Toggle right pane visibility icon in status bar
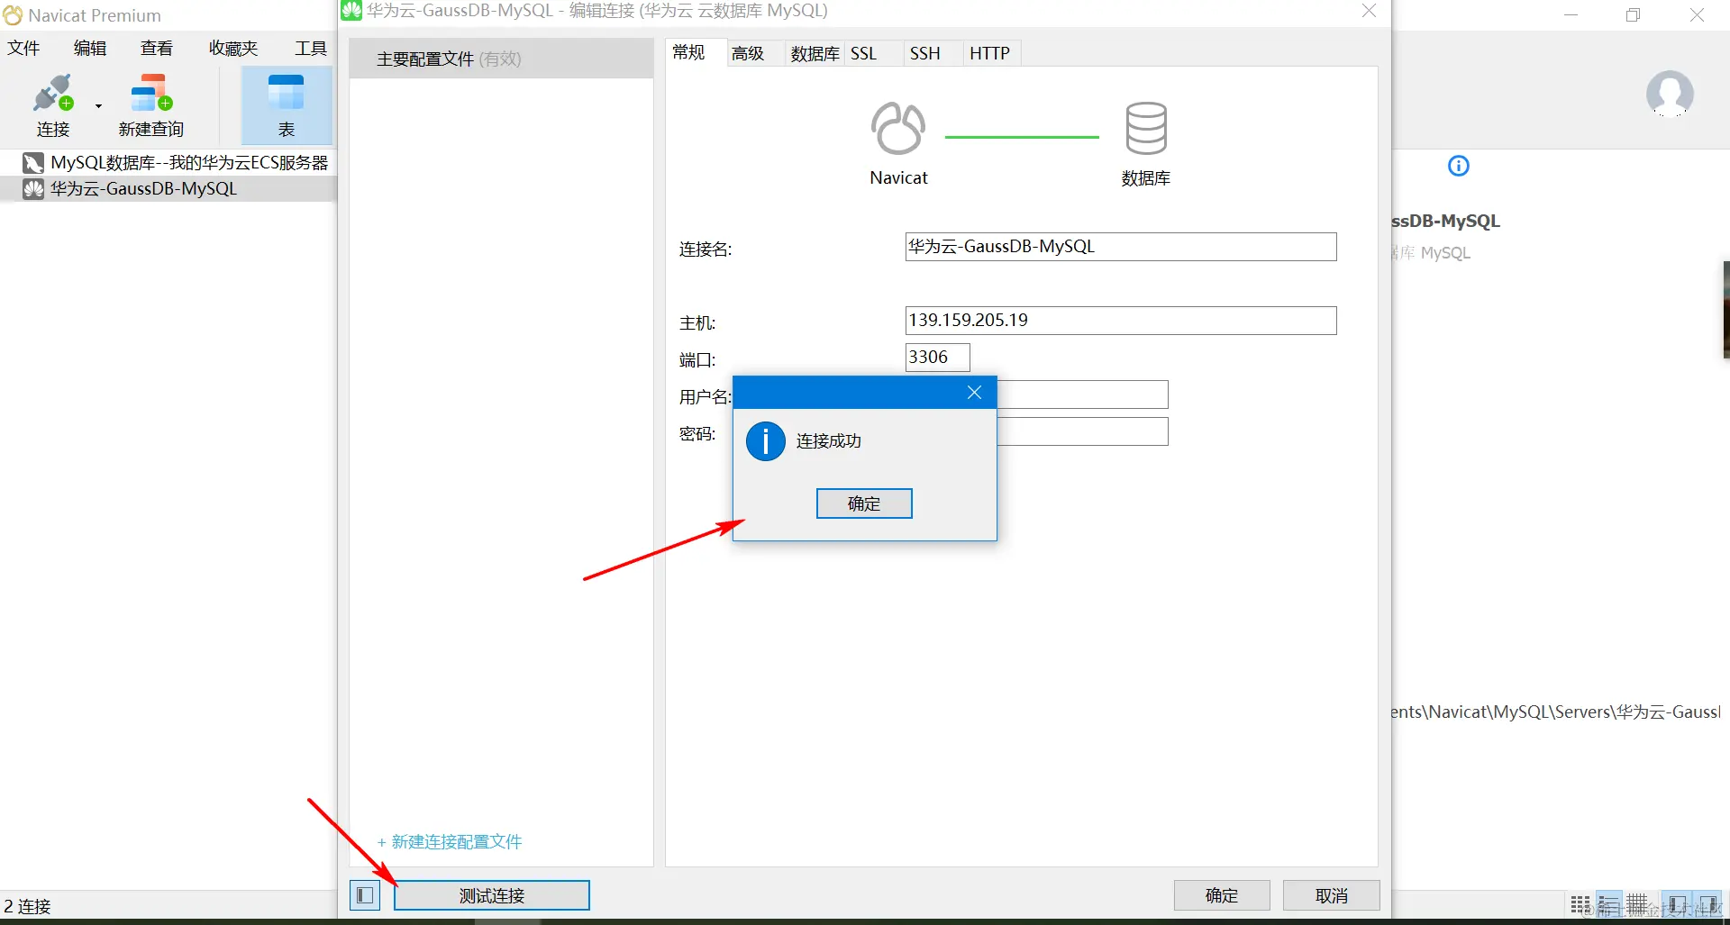The image size is (1730, 925). click(1707, 904)
